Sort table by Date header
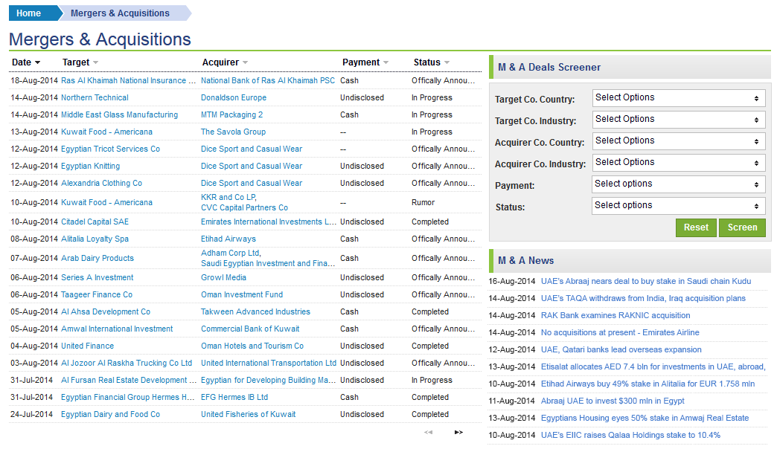The image size is (777, 449). (22, 62)
